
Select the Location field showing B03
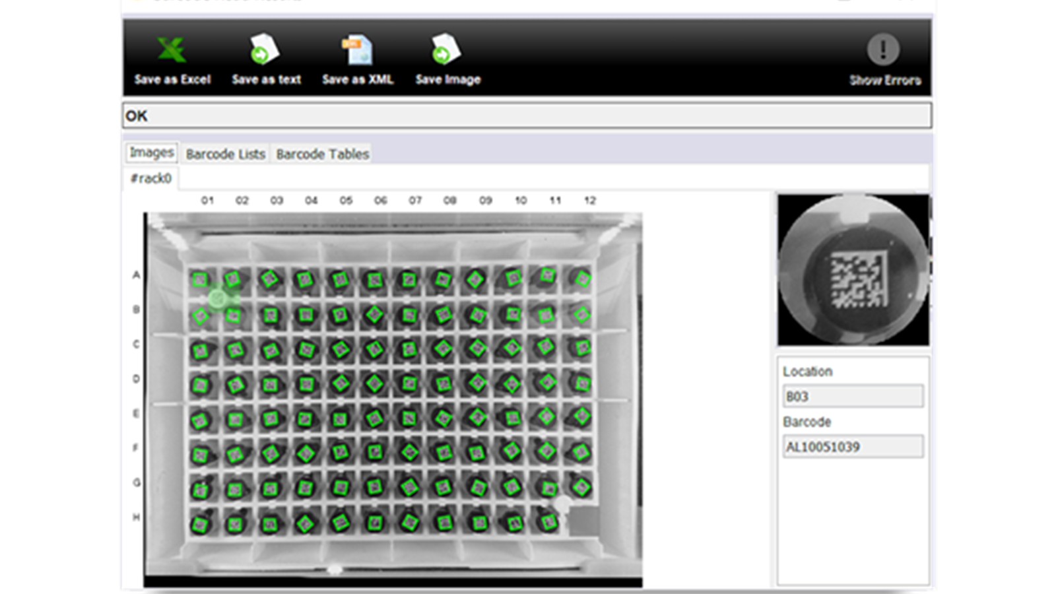tap(853, 396)
